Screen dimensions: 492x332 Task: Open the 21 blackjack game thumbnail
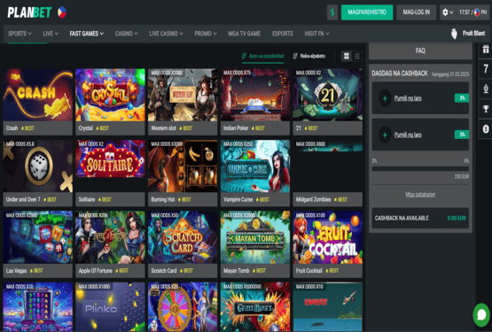tap(328, 95)
